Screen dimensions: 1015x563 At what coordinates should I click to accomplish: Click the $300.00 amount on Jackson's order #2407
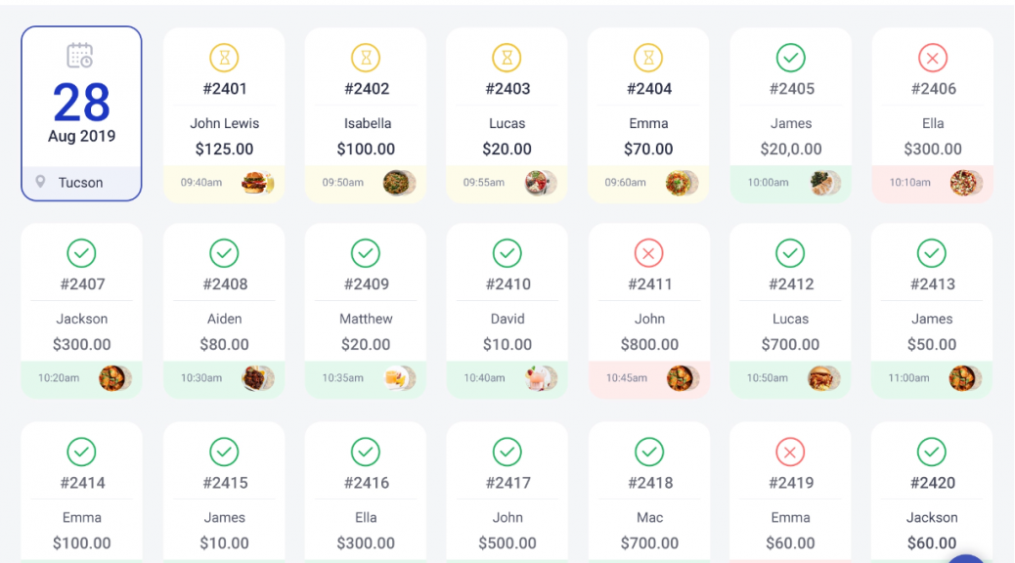point(81,344)
